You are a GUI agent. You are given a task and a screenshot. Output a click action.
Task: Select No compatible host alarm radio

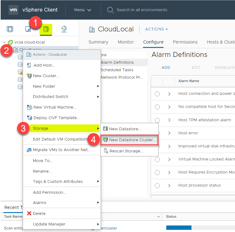tap(157, 107)
